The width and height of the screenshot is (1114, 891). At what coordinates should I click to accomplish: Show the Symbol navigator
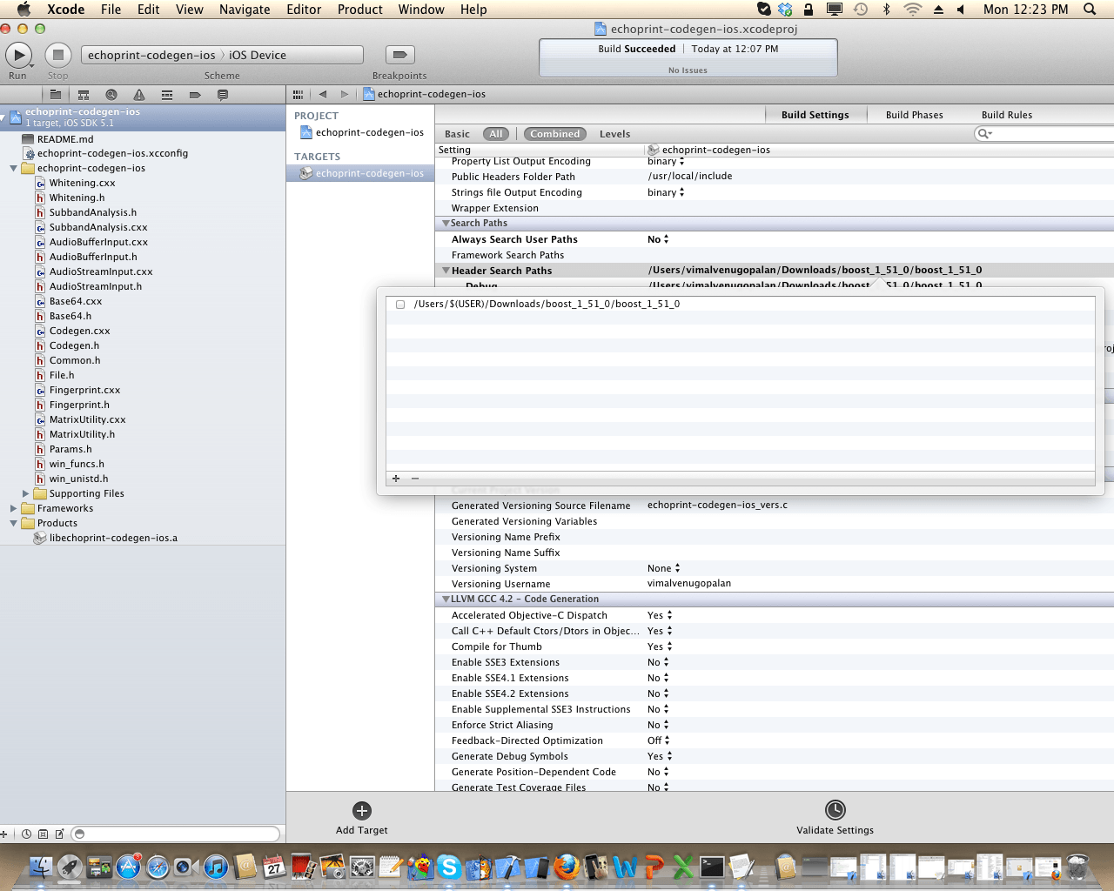pyautogui.click(x=84, y=95)
